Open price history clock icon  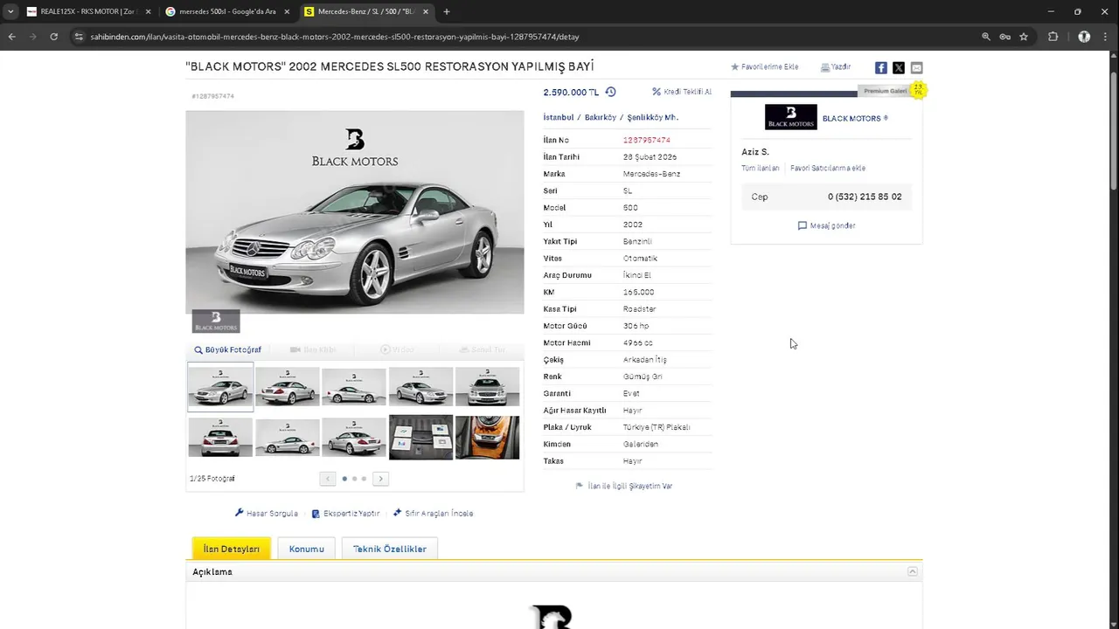coord(610,92)
